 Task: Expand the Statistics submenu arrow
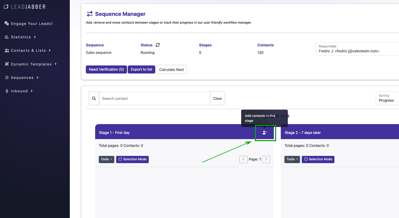[x=35, y=37]
